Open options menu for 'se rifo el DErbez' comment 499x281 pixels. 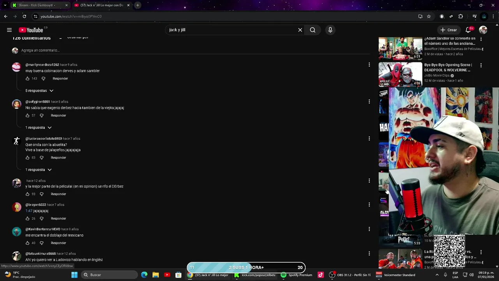(369, 181)
